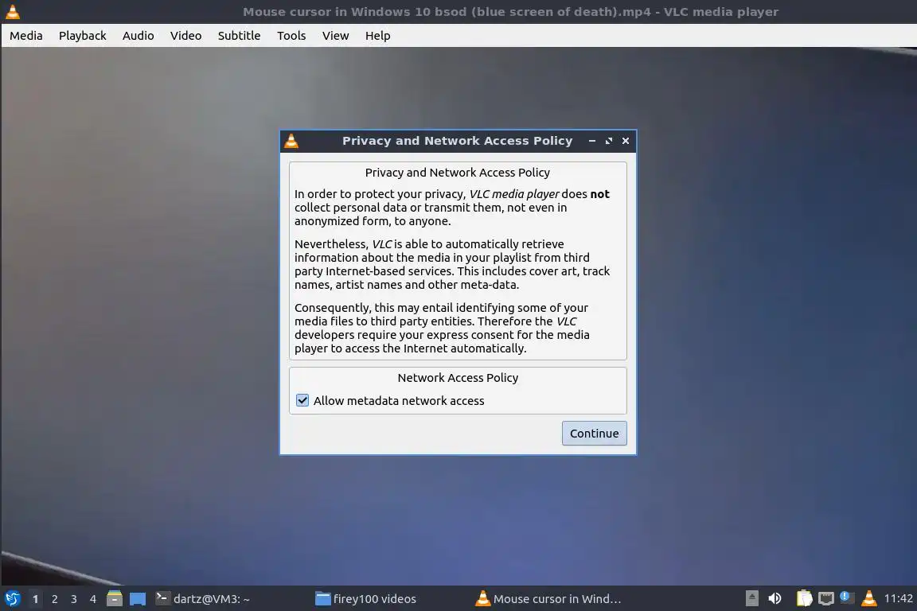
Task: Maximize the Privacy policy dialog
Action: click(x=609, y=141)
